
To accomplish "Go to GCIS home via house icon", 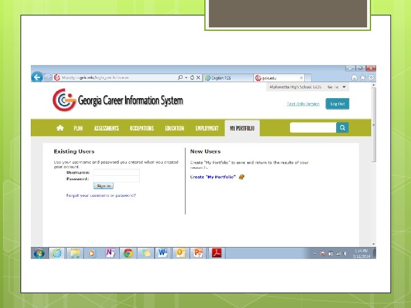I will coord(60,128).
